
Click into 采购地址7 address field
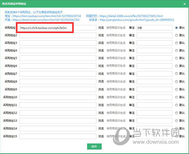pyautogui.click(x=58, y=74)
